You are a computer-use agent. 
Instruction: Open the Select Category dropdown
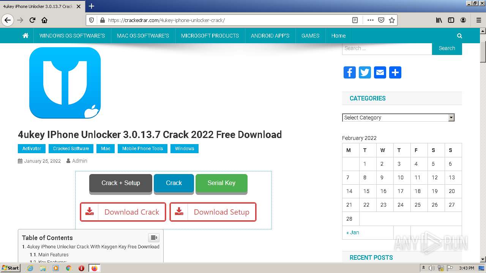398,118
